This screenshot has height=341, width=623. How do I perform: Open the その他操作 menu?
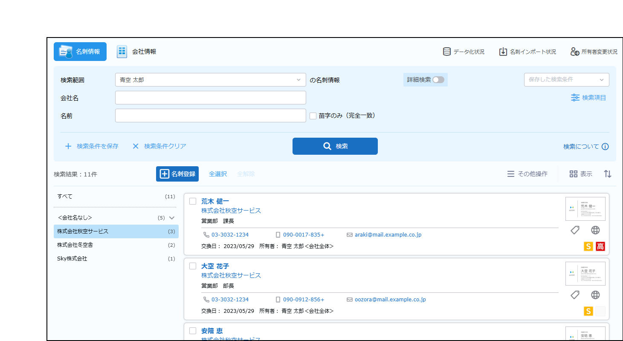pyautogui.click(x=527, y=174)
